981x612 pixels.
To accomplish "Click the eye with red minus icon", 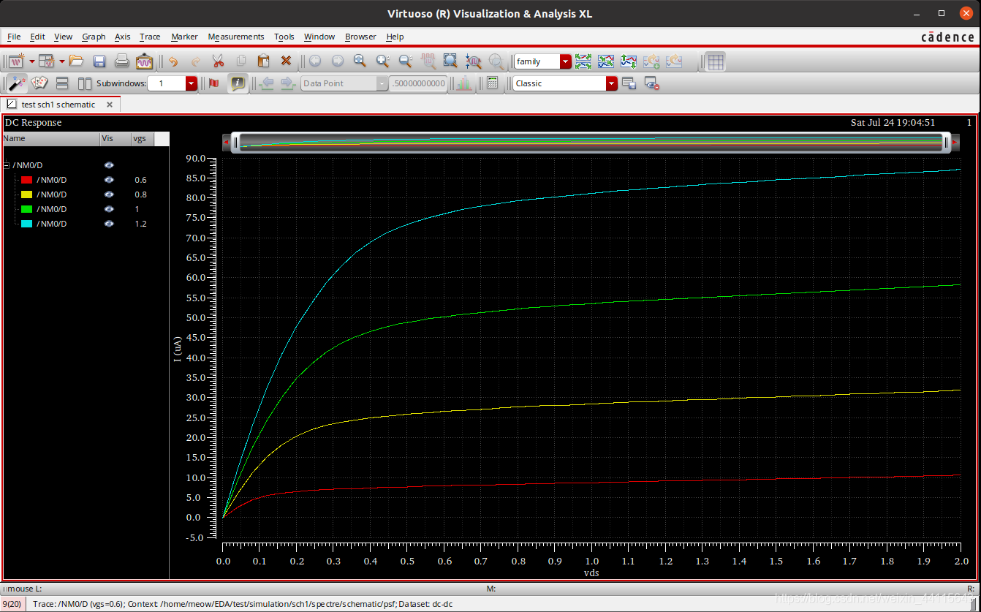I will [652, 83].
